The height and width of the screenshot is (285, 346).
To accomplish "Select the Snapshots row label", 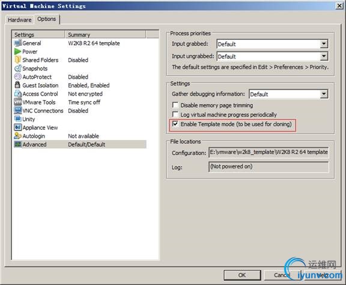I will pos(35,69).
